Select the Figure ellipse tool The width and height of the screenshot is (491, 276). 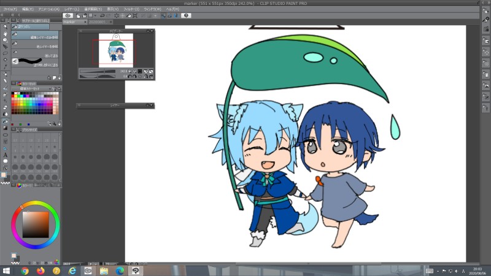pyautogui.click(x=5, y=135)
